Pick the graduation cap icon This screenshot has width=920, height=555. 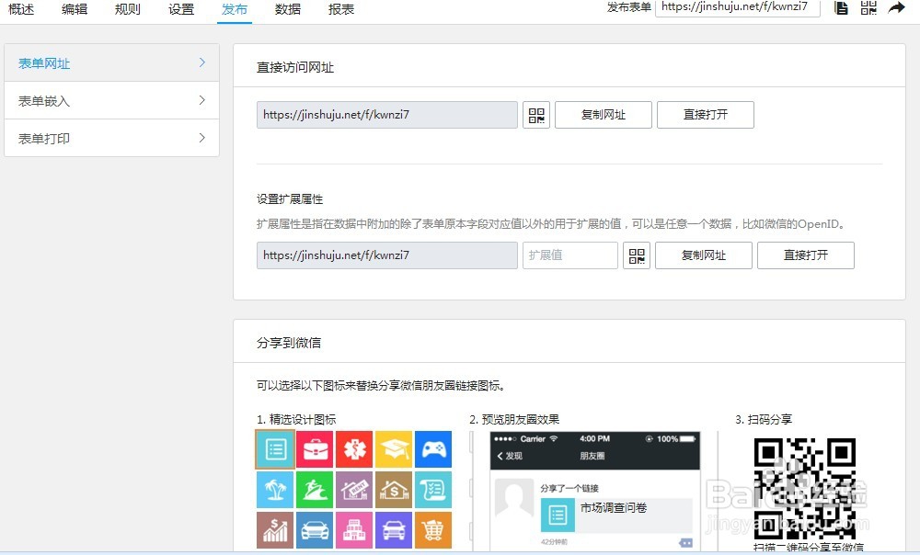point(396,448)
